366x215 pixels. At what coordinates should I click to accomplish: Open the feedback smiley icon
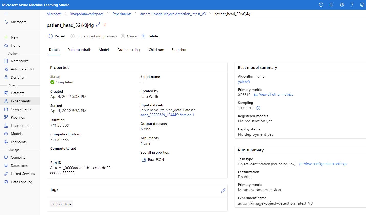[x=362, y=5]
